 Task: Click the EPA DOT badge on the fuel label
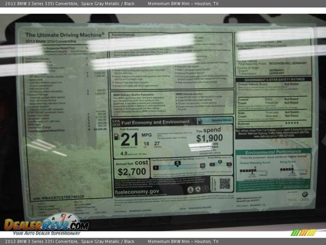(116, 123)
